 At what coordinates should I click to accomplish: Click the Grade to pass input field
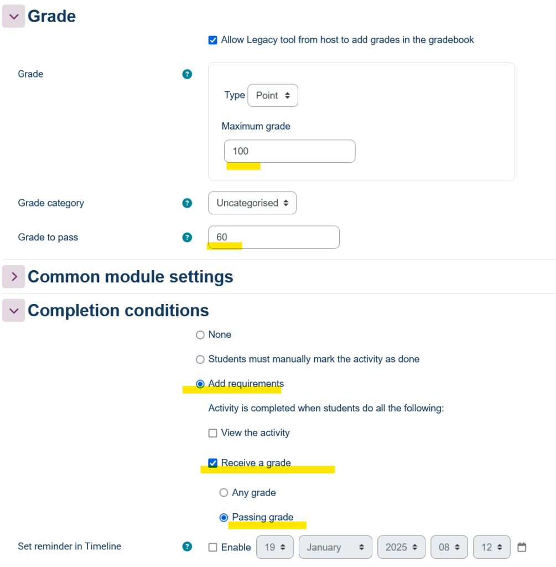coord(273,238)
